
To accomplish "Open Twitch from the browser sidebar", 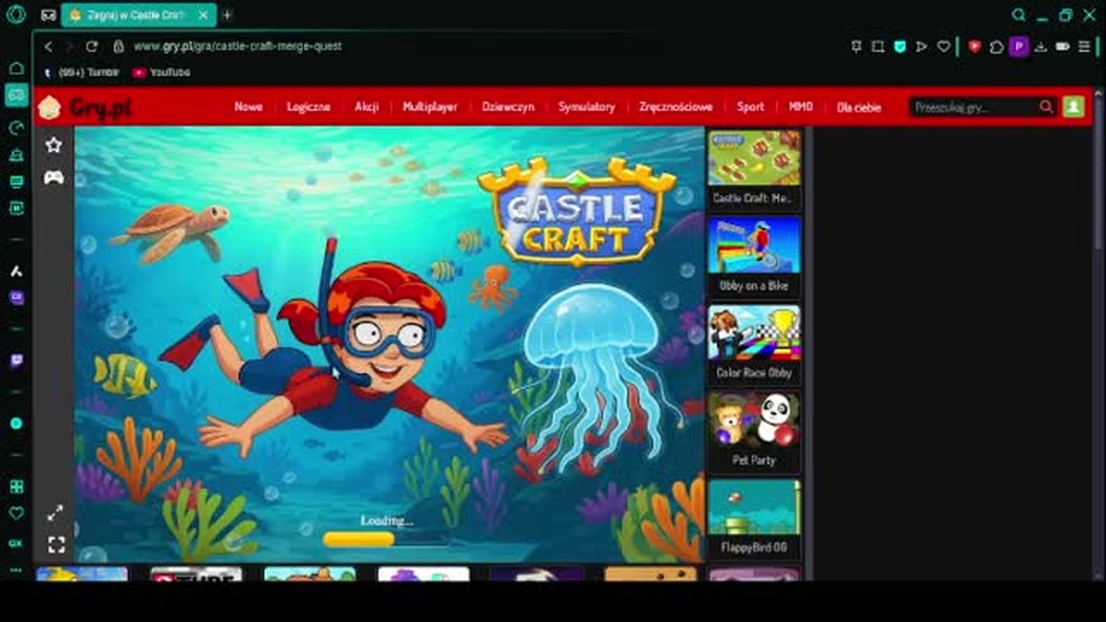I will (16, 360).
